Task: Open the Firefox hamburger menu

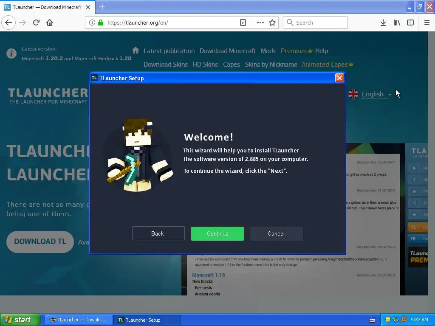Action: coord(427,22)
